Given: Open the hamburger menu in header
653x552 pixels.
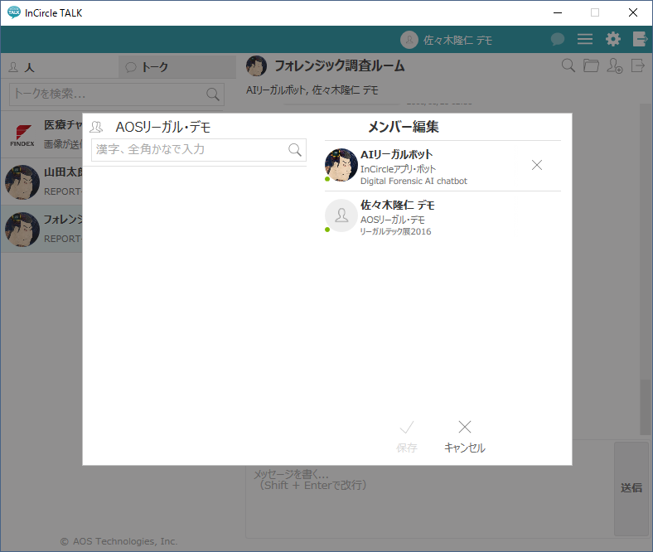Looking at the screenshot, I should 585,39.
